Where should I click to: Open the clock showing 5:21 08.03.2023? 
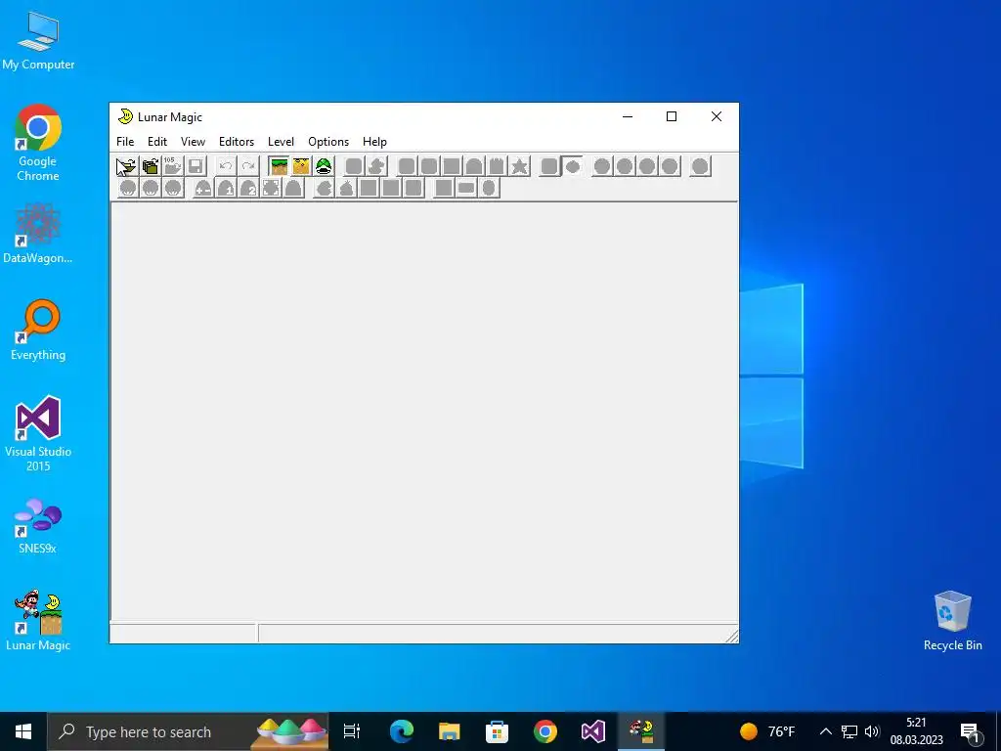tap(916, 731)
